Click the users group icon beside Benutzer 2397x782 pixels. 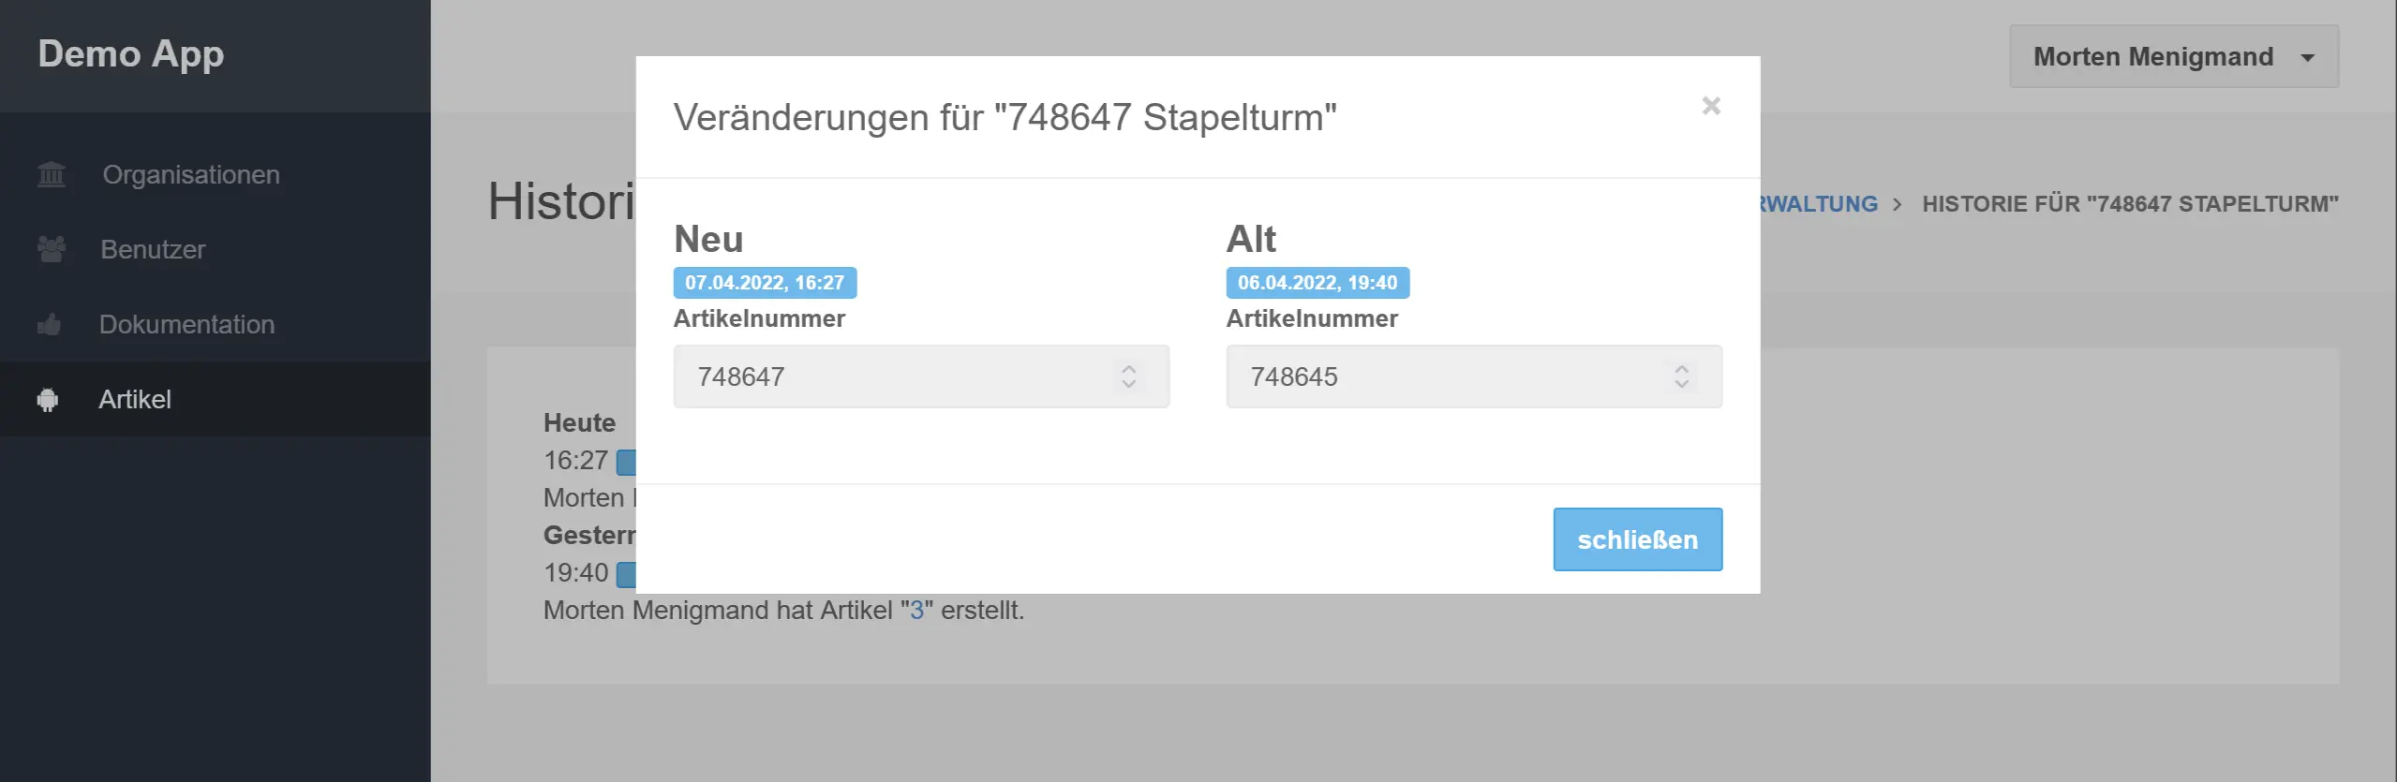pos(52,249)
